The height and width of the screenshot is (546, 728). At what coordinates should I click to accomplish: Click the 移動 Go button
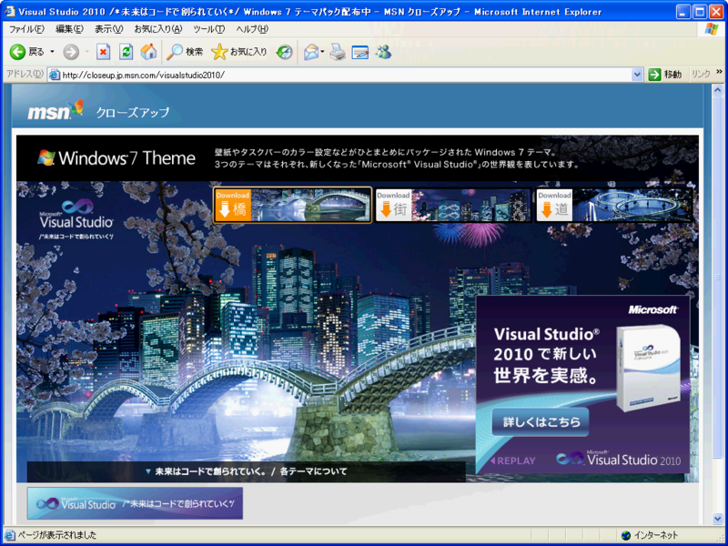[665, 75]
